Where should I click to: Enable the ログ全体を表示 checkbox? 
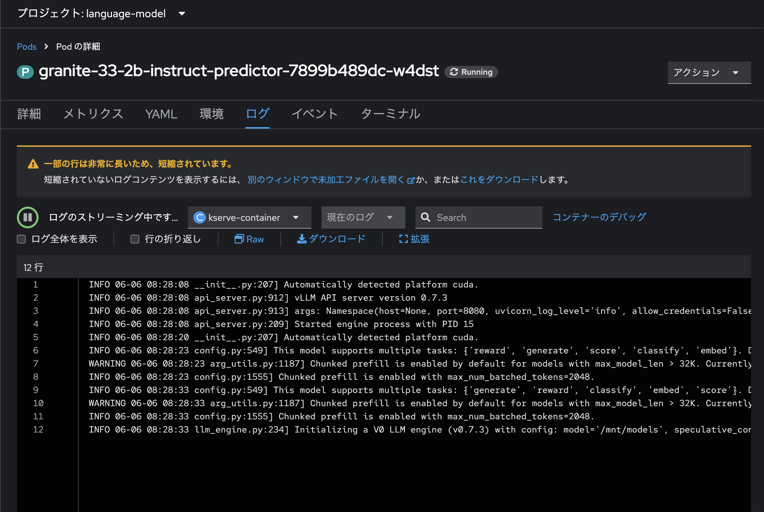[21, 239]
